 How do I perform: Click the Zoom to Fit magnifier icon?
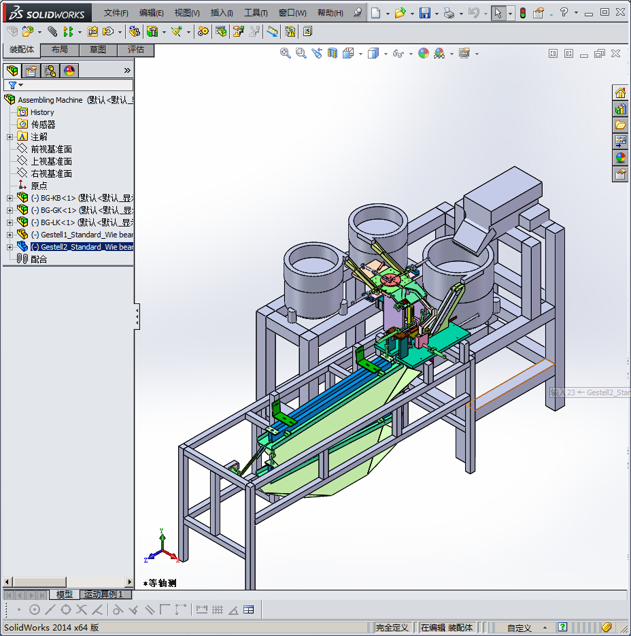pyautogui.click(x=286, y=53)
